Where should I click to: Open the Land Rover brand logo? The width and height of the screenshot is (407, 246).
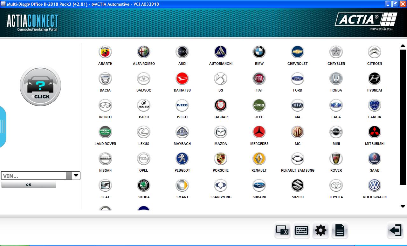click(105, 132)
